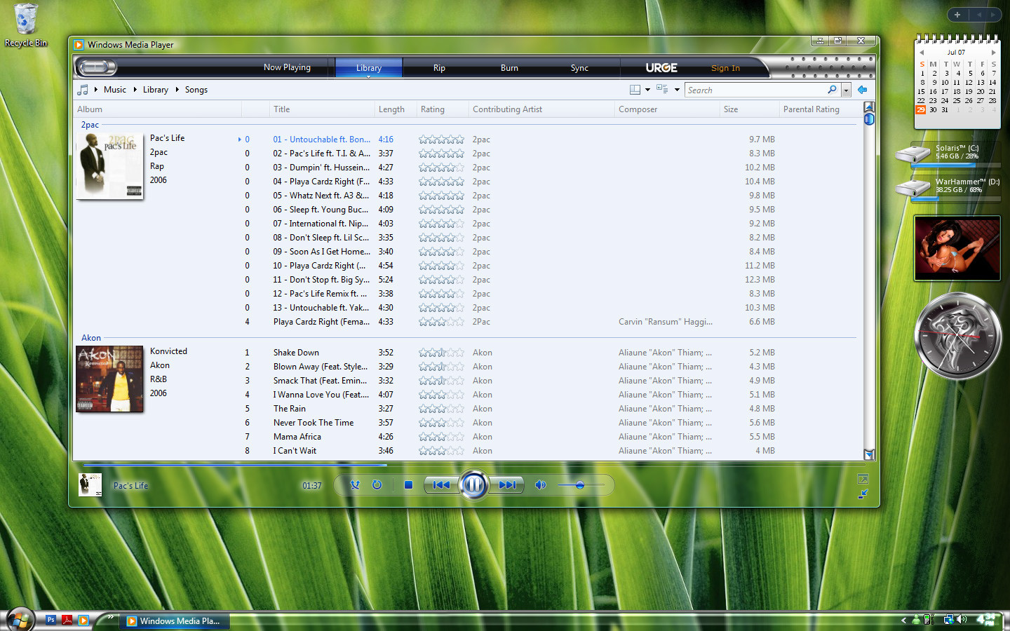
Task: Sort by the Composer column header
Action: [x=666, y=109]
